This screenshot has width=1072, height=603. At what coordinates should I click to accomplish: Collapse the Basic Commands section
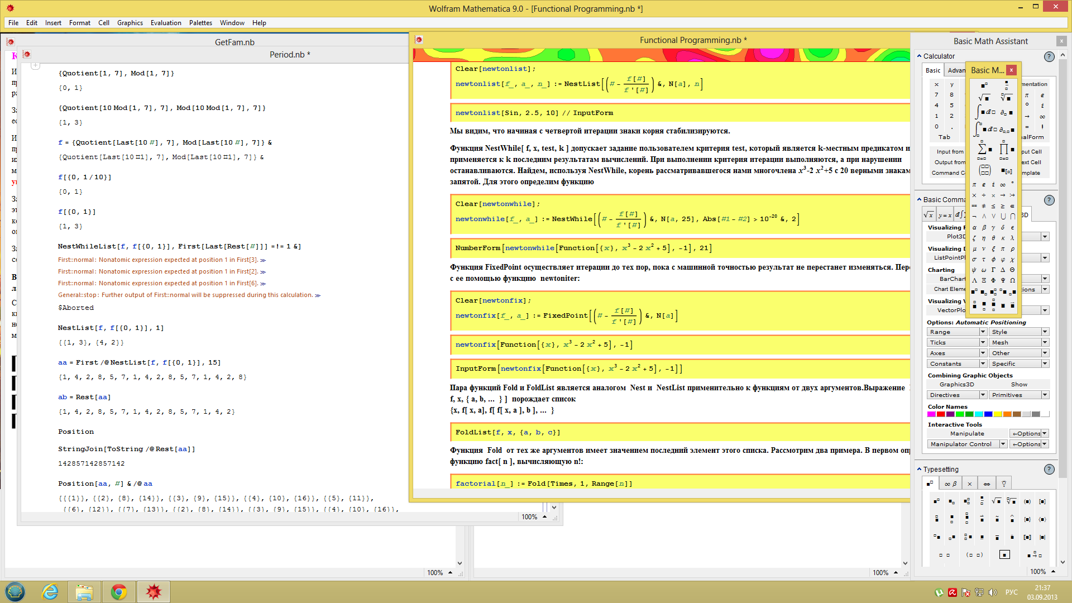[920, 199]
